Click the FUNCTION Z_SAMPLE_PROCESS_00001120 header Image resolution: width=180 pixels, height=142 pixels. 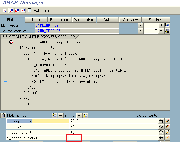click(x=38, y=37)
